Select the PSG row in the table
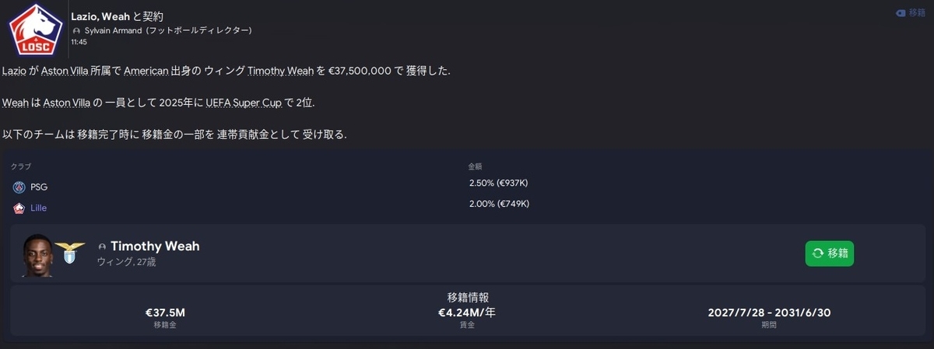The image size is (934, 349). [467, 187]
